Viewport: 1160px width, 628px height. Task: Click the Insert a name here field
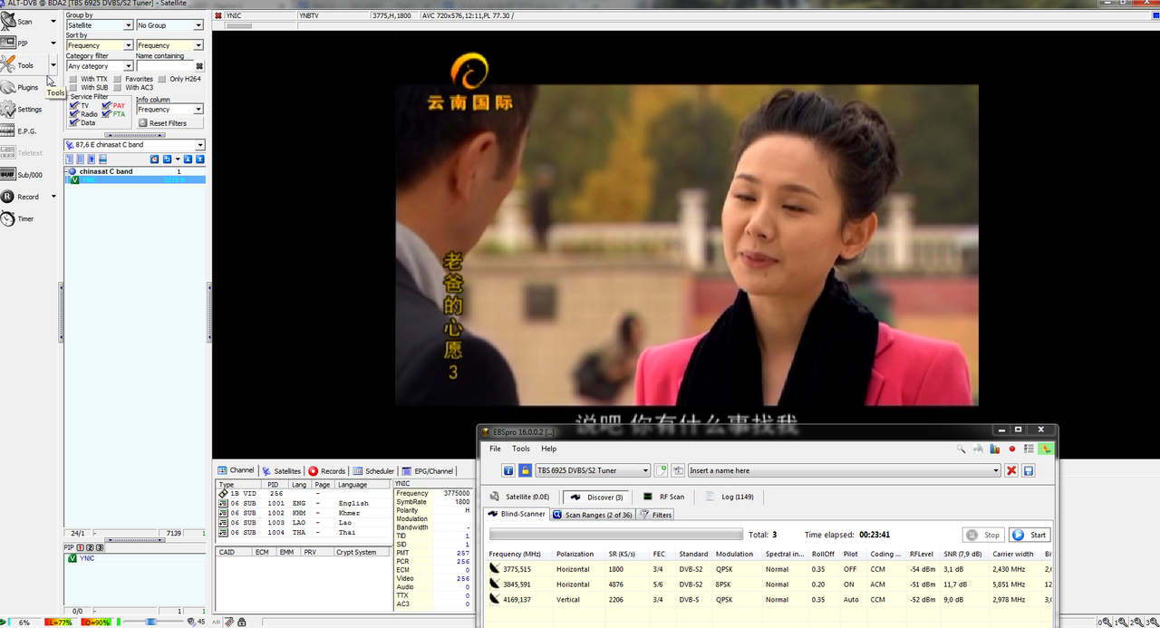[x=845, y=470]
